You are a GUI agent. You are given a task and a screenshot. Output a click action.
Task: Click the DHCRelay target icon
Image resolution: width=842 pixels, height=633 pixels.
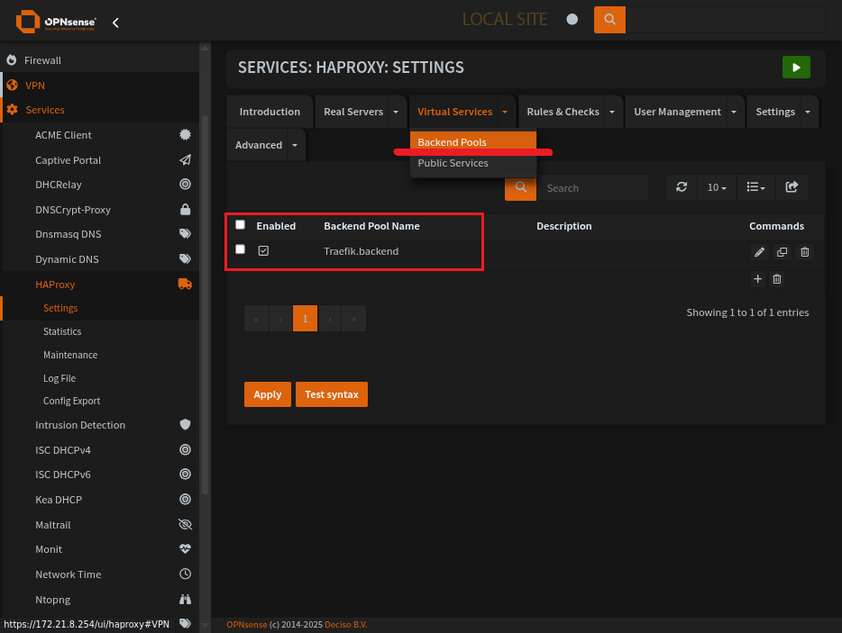[x=185, y=184]
